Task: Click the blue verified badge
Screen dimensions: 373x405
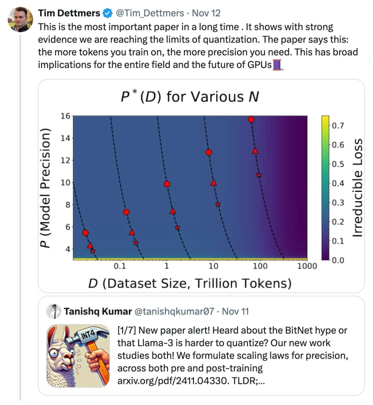Action: [x=108, y=13]
